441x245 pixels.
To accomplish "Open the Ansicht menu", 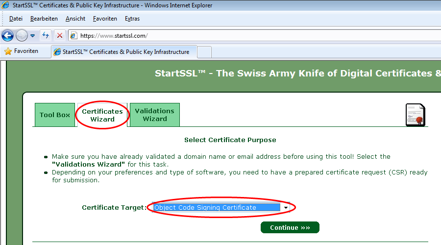I will (x=75, y=19).
